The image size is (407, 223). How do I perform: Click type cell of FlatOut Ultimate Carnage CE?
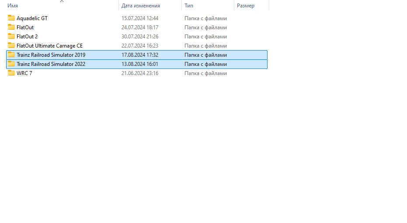(205, 46)
